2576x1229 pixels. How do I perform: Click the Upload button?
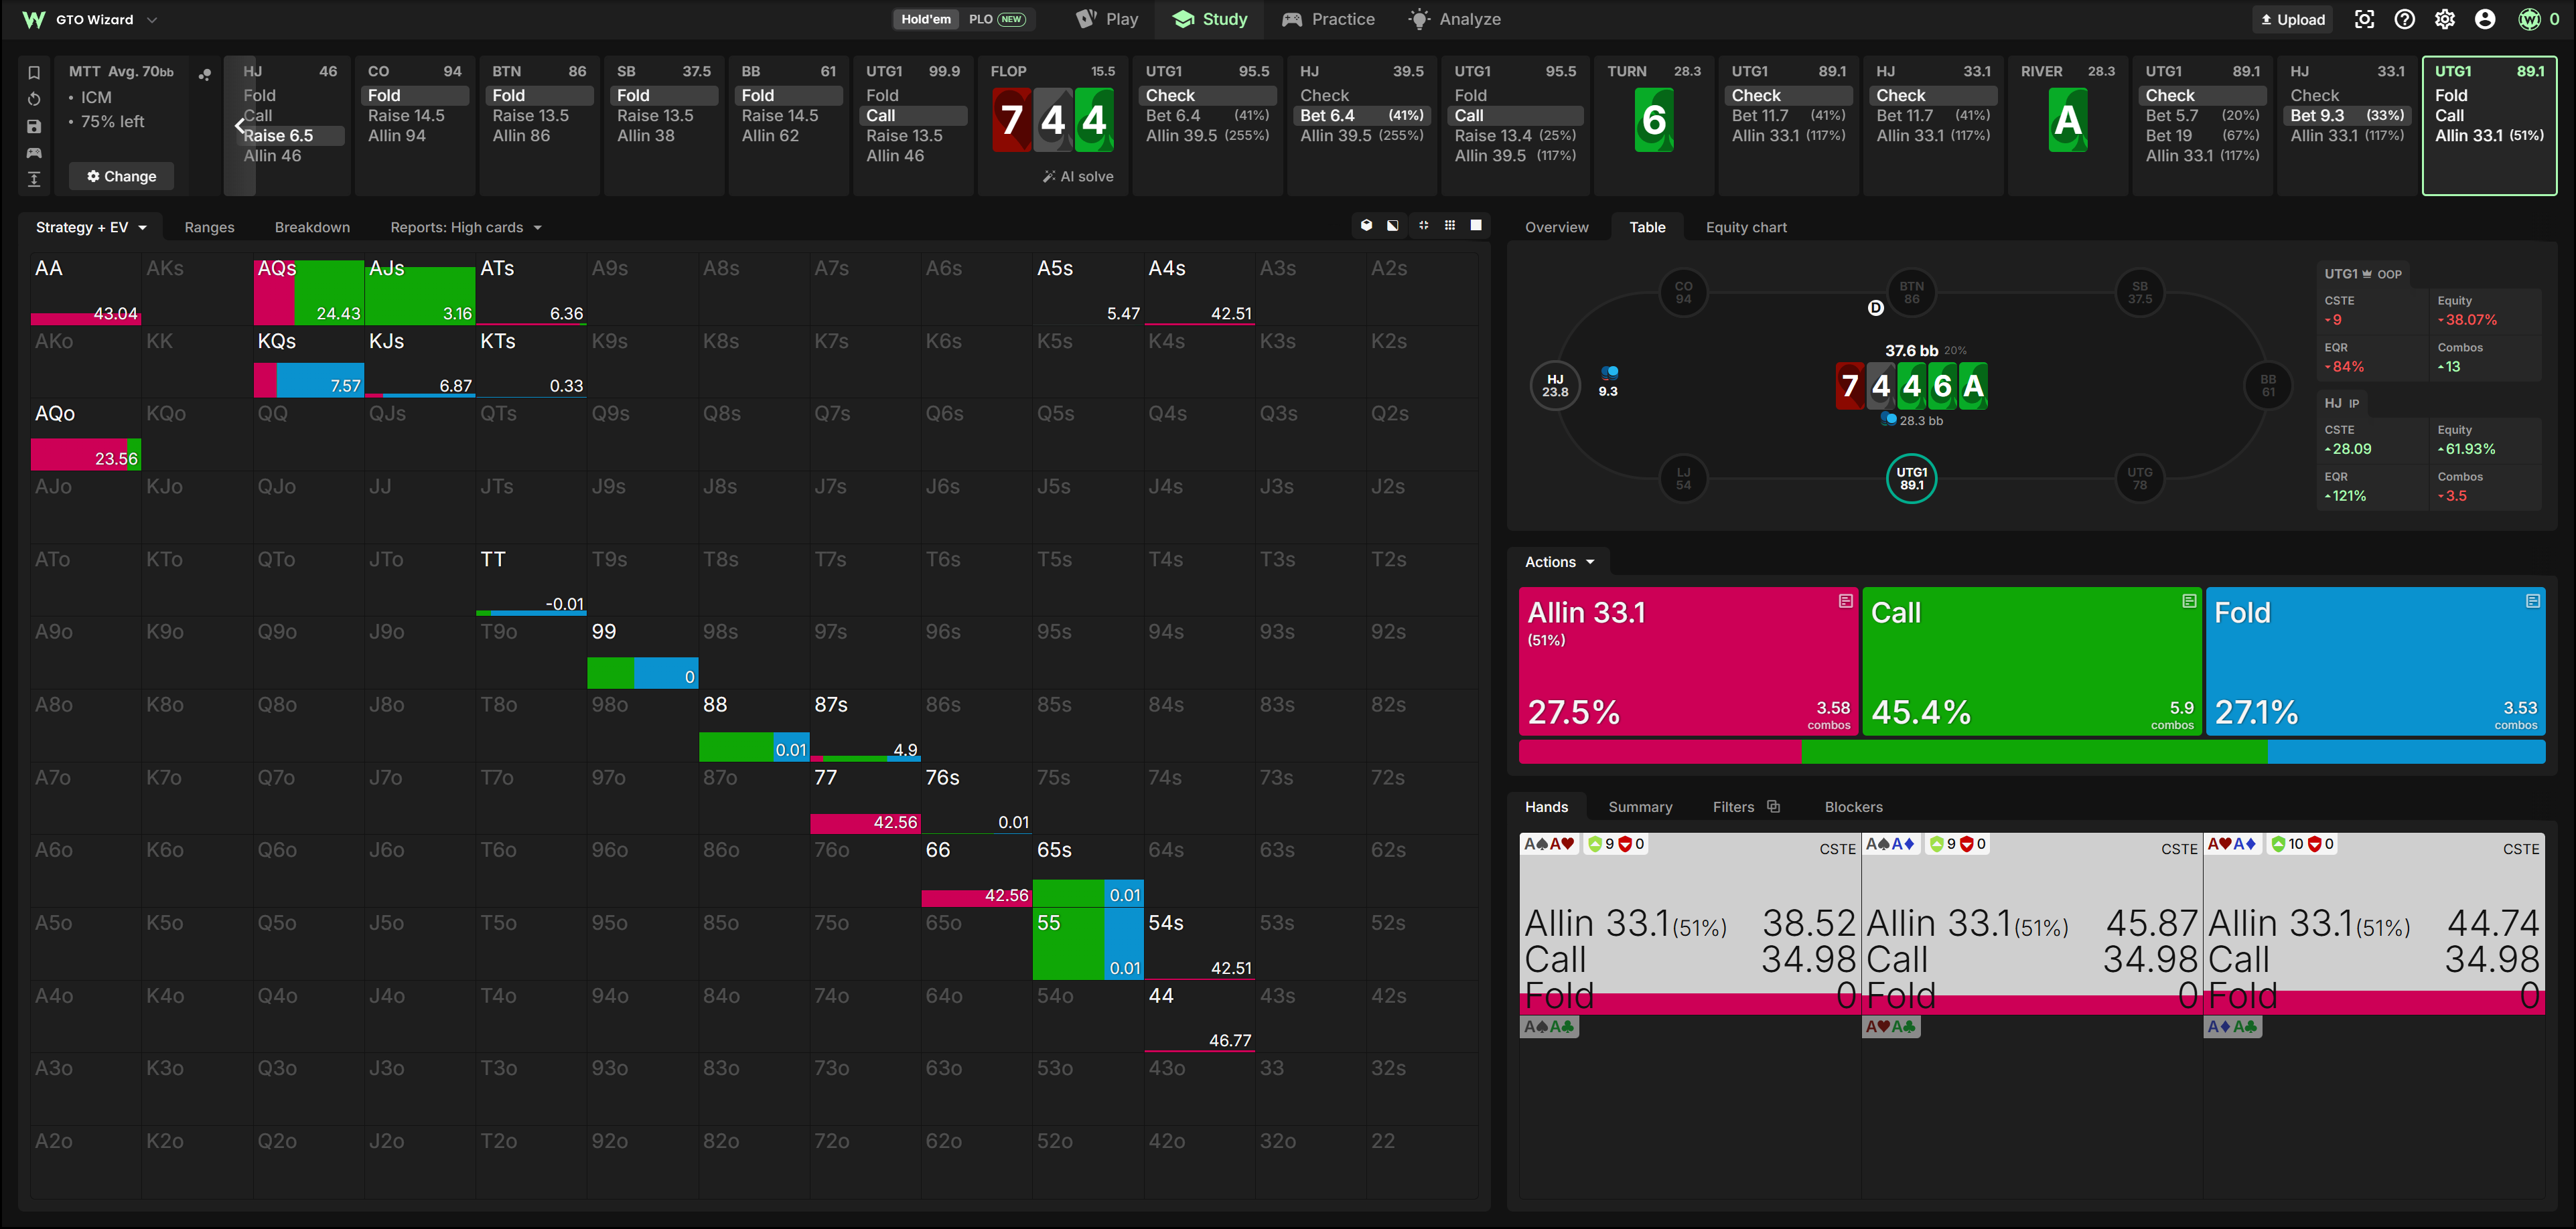2293,19
